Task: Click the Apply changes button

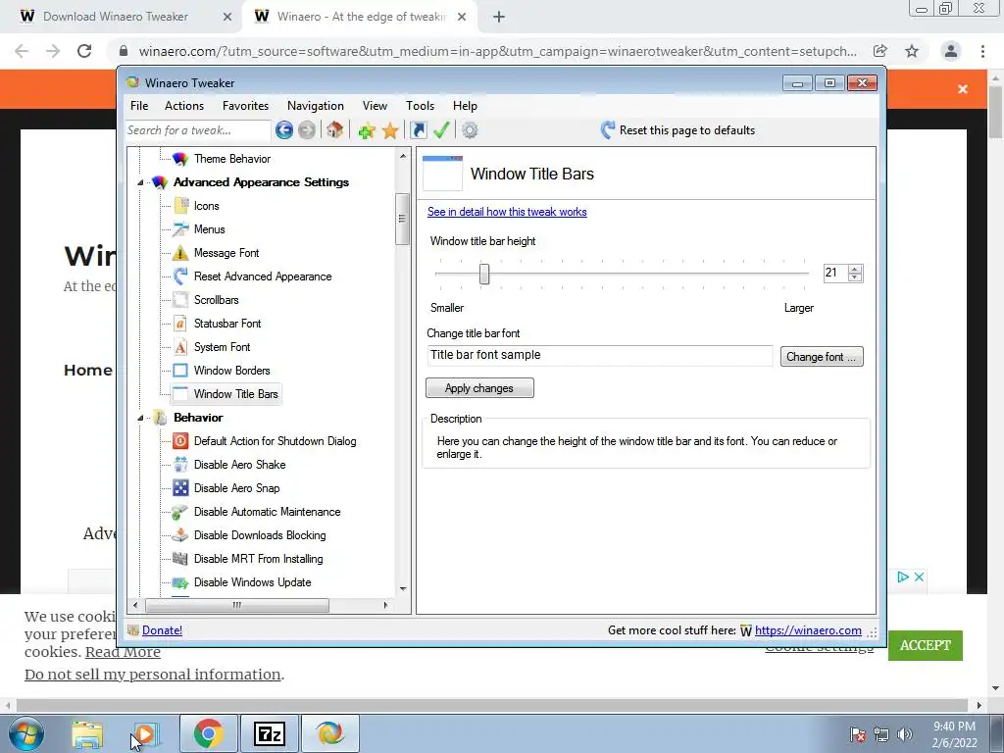Action: pos(479,388)
